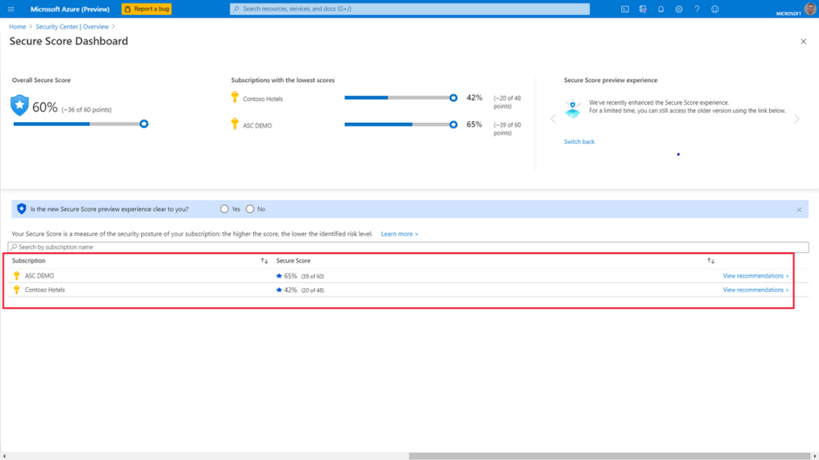Image resolution: width=819 pixels, height=460 pixels.
Task: Click the shield icon in the survey banner
Action: coord(21,209)
